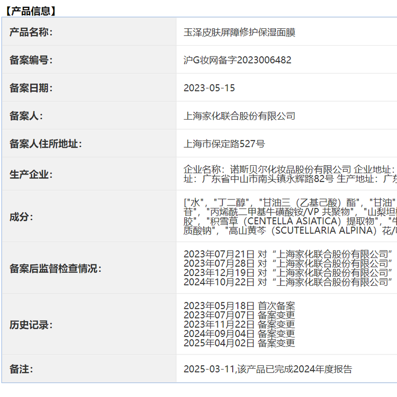Viewport: 397px width, 397px height.
Task: Click the product name 玉泽皮肤屏障修护保湿面膜
Action: click(x=239, y=32)
